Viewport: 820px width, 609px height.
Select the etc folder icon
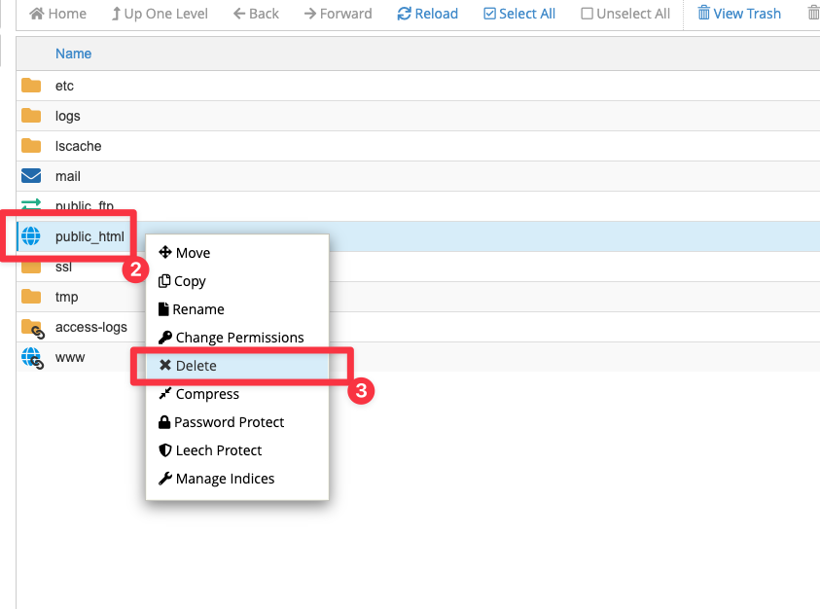pos(31,86)
